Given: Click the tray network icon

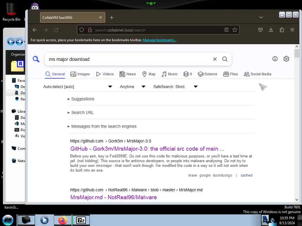Looking at the screenshot, I should pyautogui.click(x=265, y=219).
